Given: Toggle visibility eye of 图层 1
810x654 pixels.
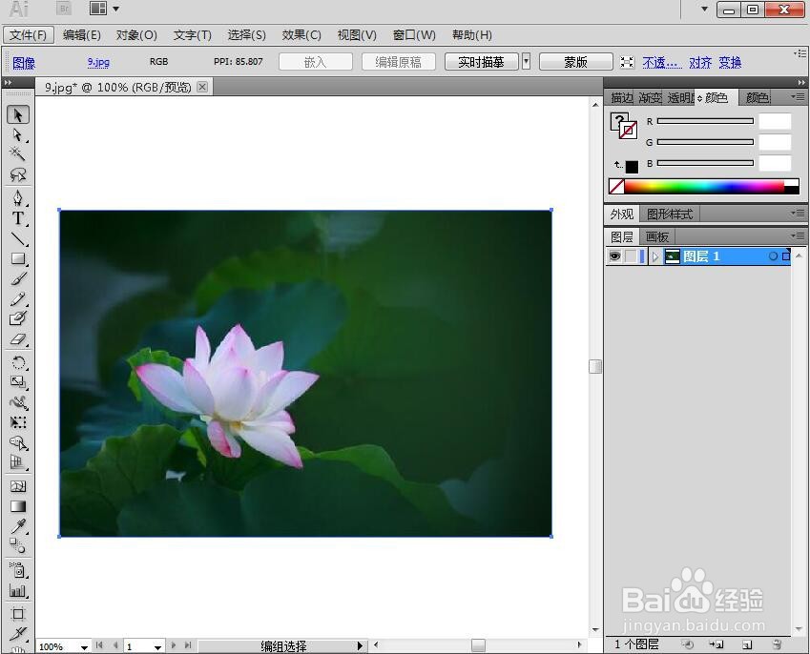Looking at the screenshot, I should (x=614, y=256).
